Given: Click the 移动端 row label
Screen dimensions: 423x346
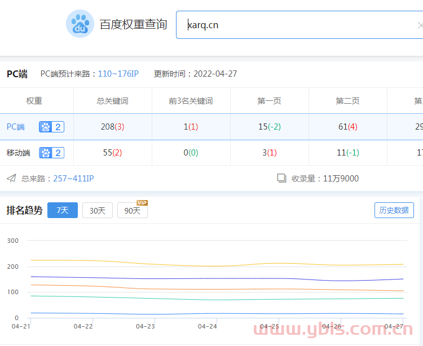Looking at the screenshot, I should [18, 153].
